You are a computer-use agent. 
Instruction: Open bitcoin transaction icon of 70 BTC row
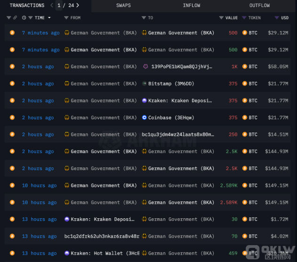pos(12,236)
